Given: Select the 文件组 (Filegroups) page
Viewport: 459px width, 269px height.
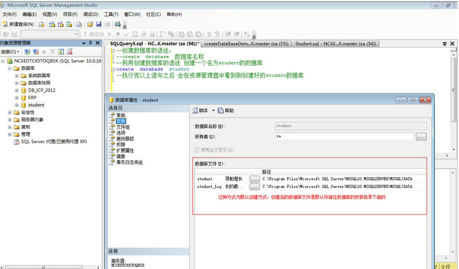Looking at the screenshot, I should 123,127.
